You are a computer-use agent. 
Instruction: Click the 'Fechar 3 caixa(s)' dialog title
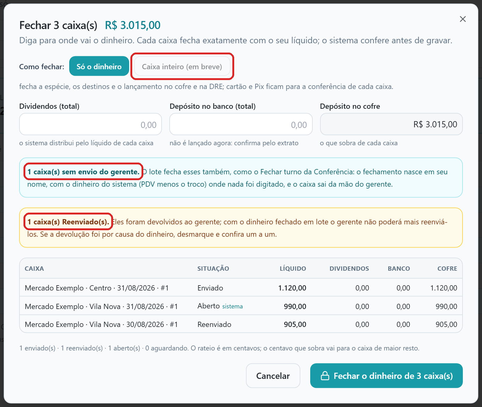click(58, 25)
